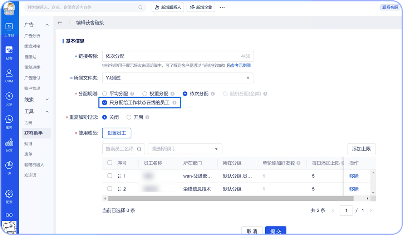Click the 参考示例图 link
The width and height of the screenshot is (403, 235).
239,65
